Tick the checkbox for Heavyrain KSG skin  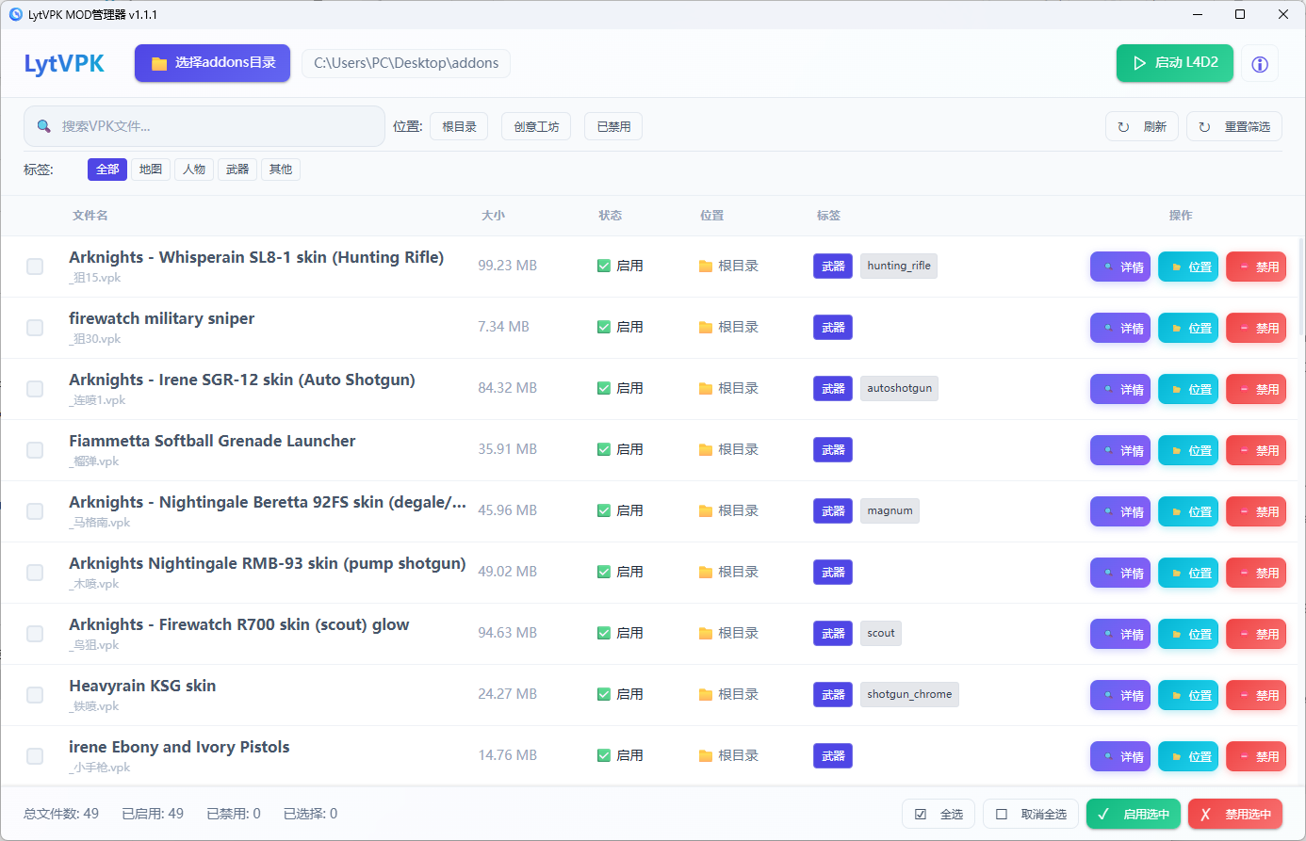pyautogui.click(x=35, y=695)
